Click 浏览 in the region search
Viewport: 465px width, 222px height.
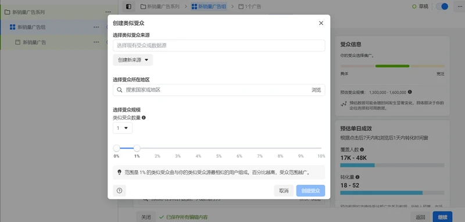316,90
